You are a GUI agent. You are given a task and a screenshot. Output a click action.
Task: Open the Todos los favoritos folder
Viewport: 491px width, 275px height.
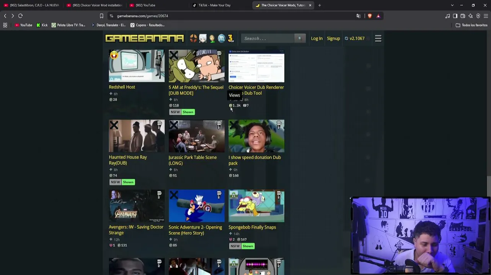coord(471,25)
